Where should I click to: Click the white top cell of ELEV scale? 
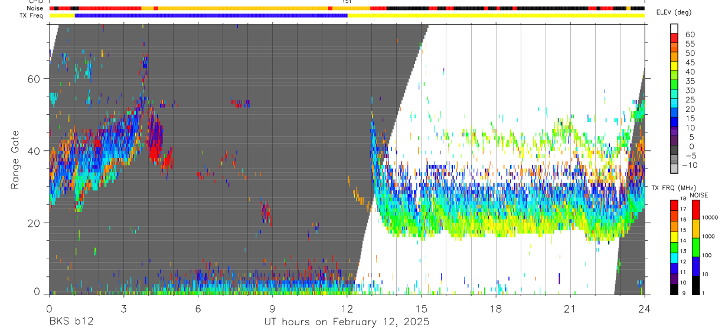pyautogui.click(x=674, y=28)
